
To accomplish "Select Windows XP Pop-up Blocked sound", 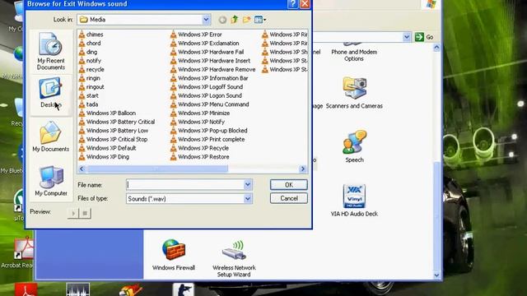I will pyautogui.click(x=209, y=130).
